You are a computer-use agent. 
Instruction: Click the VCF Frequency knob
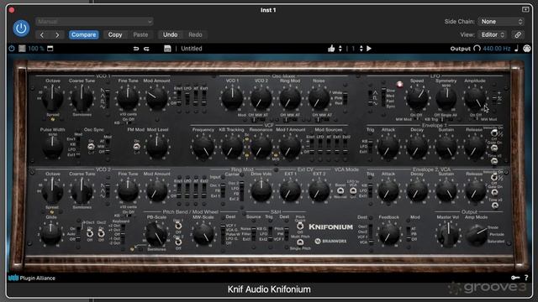[x=203, y=148]
